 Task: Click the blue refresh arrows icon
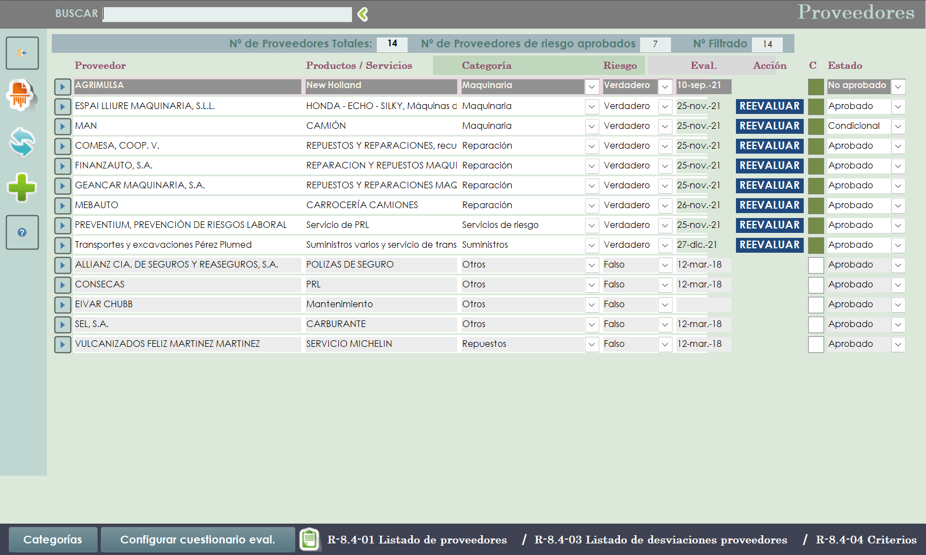(x=22, y=142)
